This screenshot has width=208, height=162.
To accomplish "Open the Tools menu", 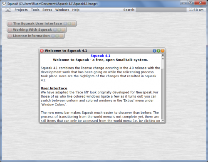I will pos(35,10).
